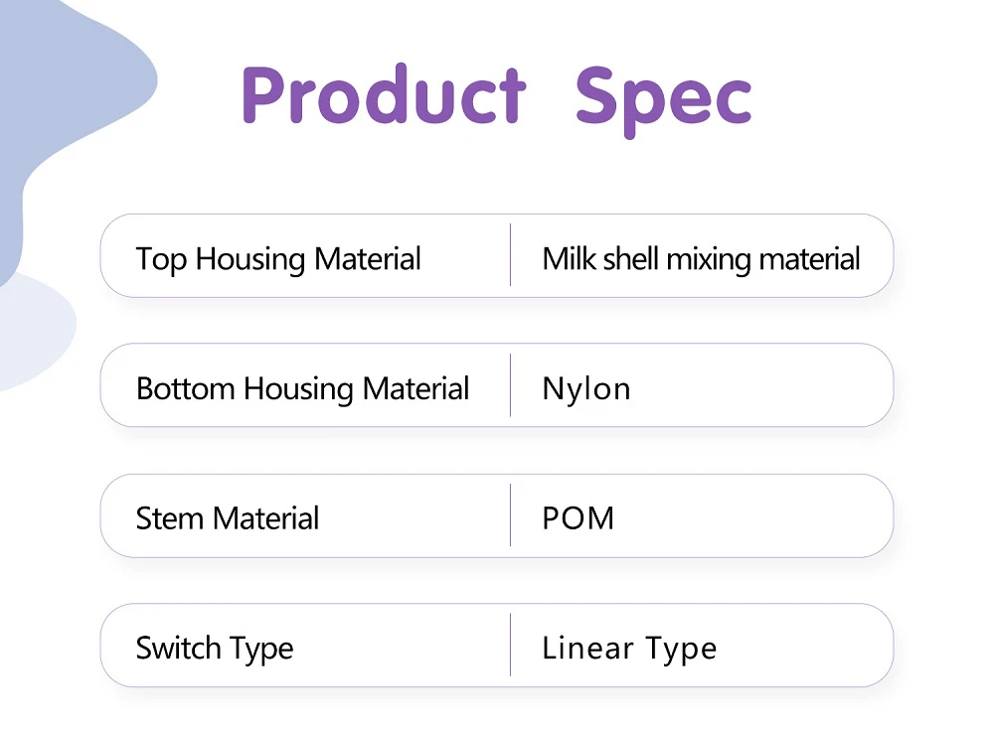994x731 pixels.
Task: Select the Top Housing Material label
Action: tap(278, 259)
